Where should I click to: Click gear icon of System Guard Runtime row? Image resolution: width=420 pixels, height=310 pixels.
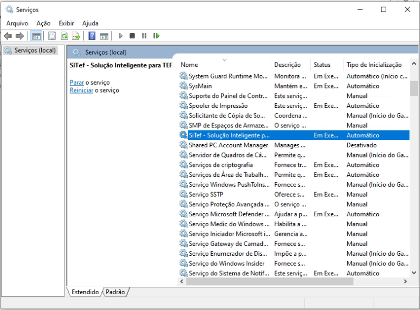coord(184,76)
